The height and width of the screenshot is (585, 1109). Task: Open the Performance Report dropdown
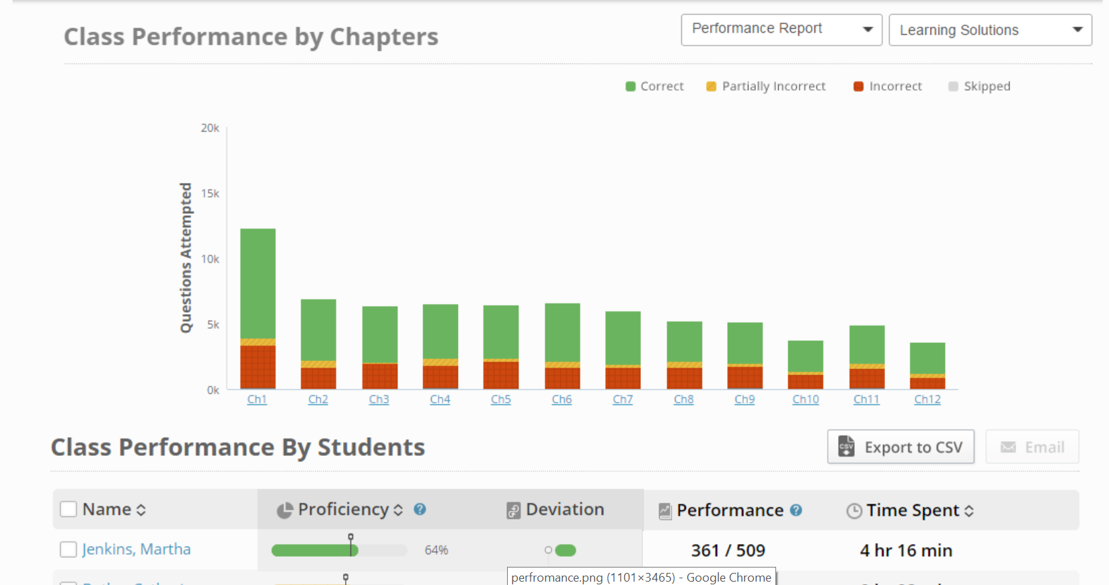coord(781,30)
